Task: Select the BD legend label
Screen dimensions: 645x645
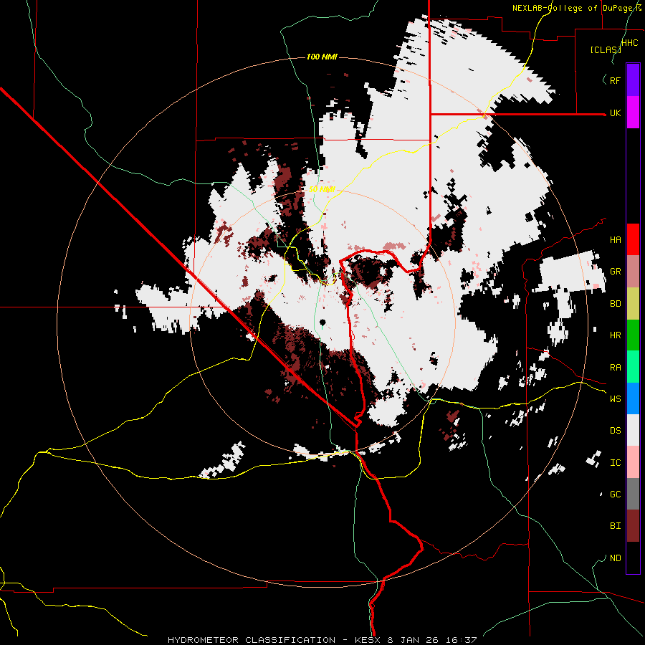Action: 615,304
